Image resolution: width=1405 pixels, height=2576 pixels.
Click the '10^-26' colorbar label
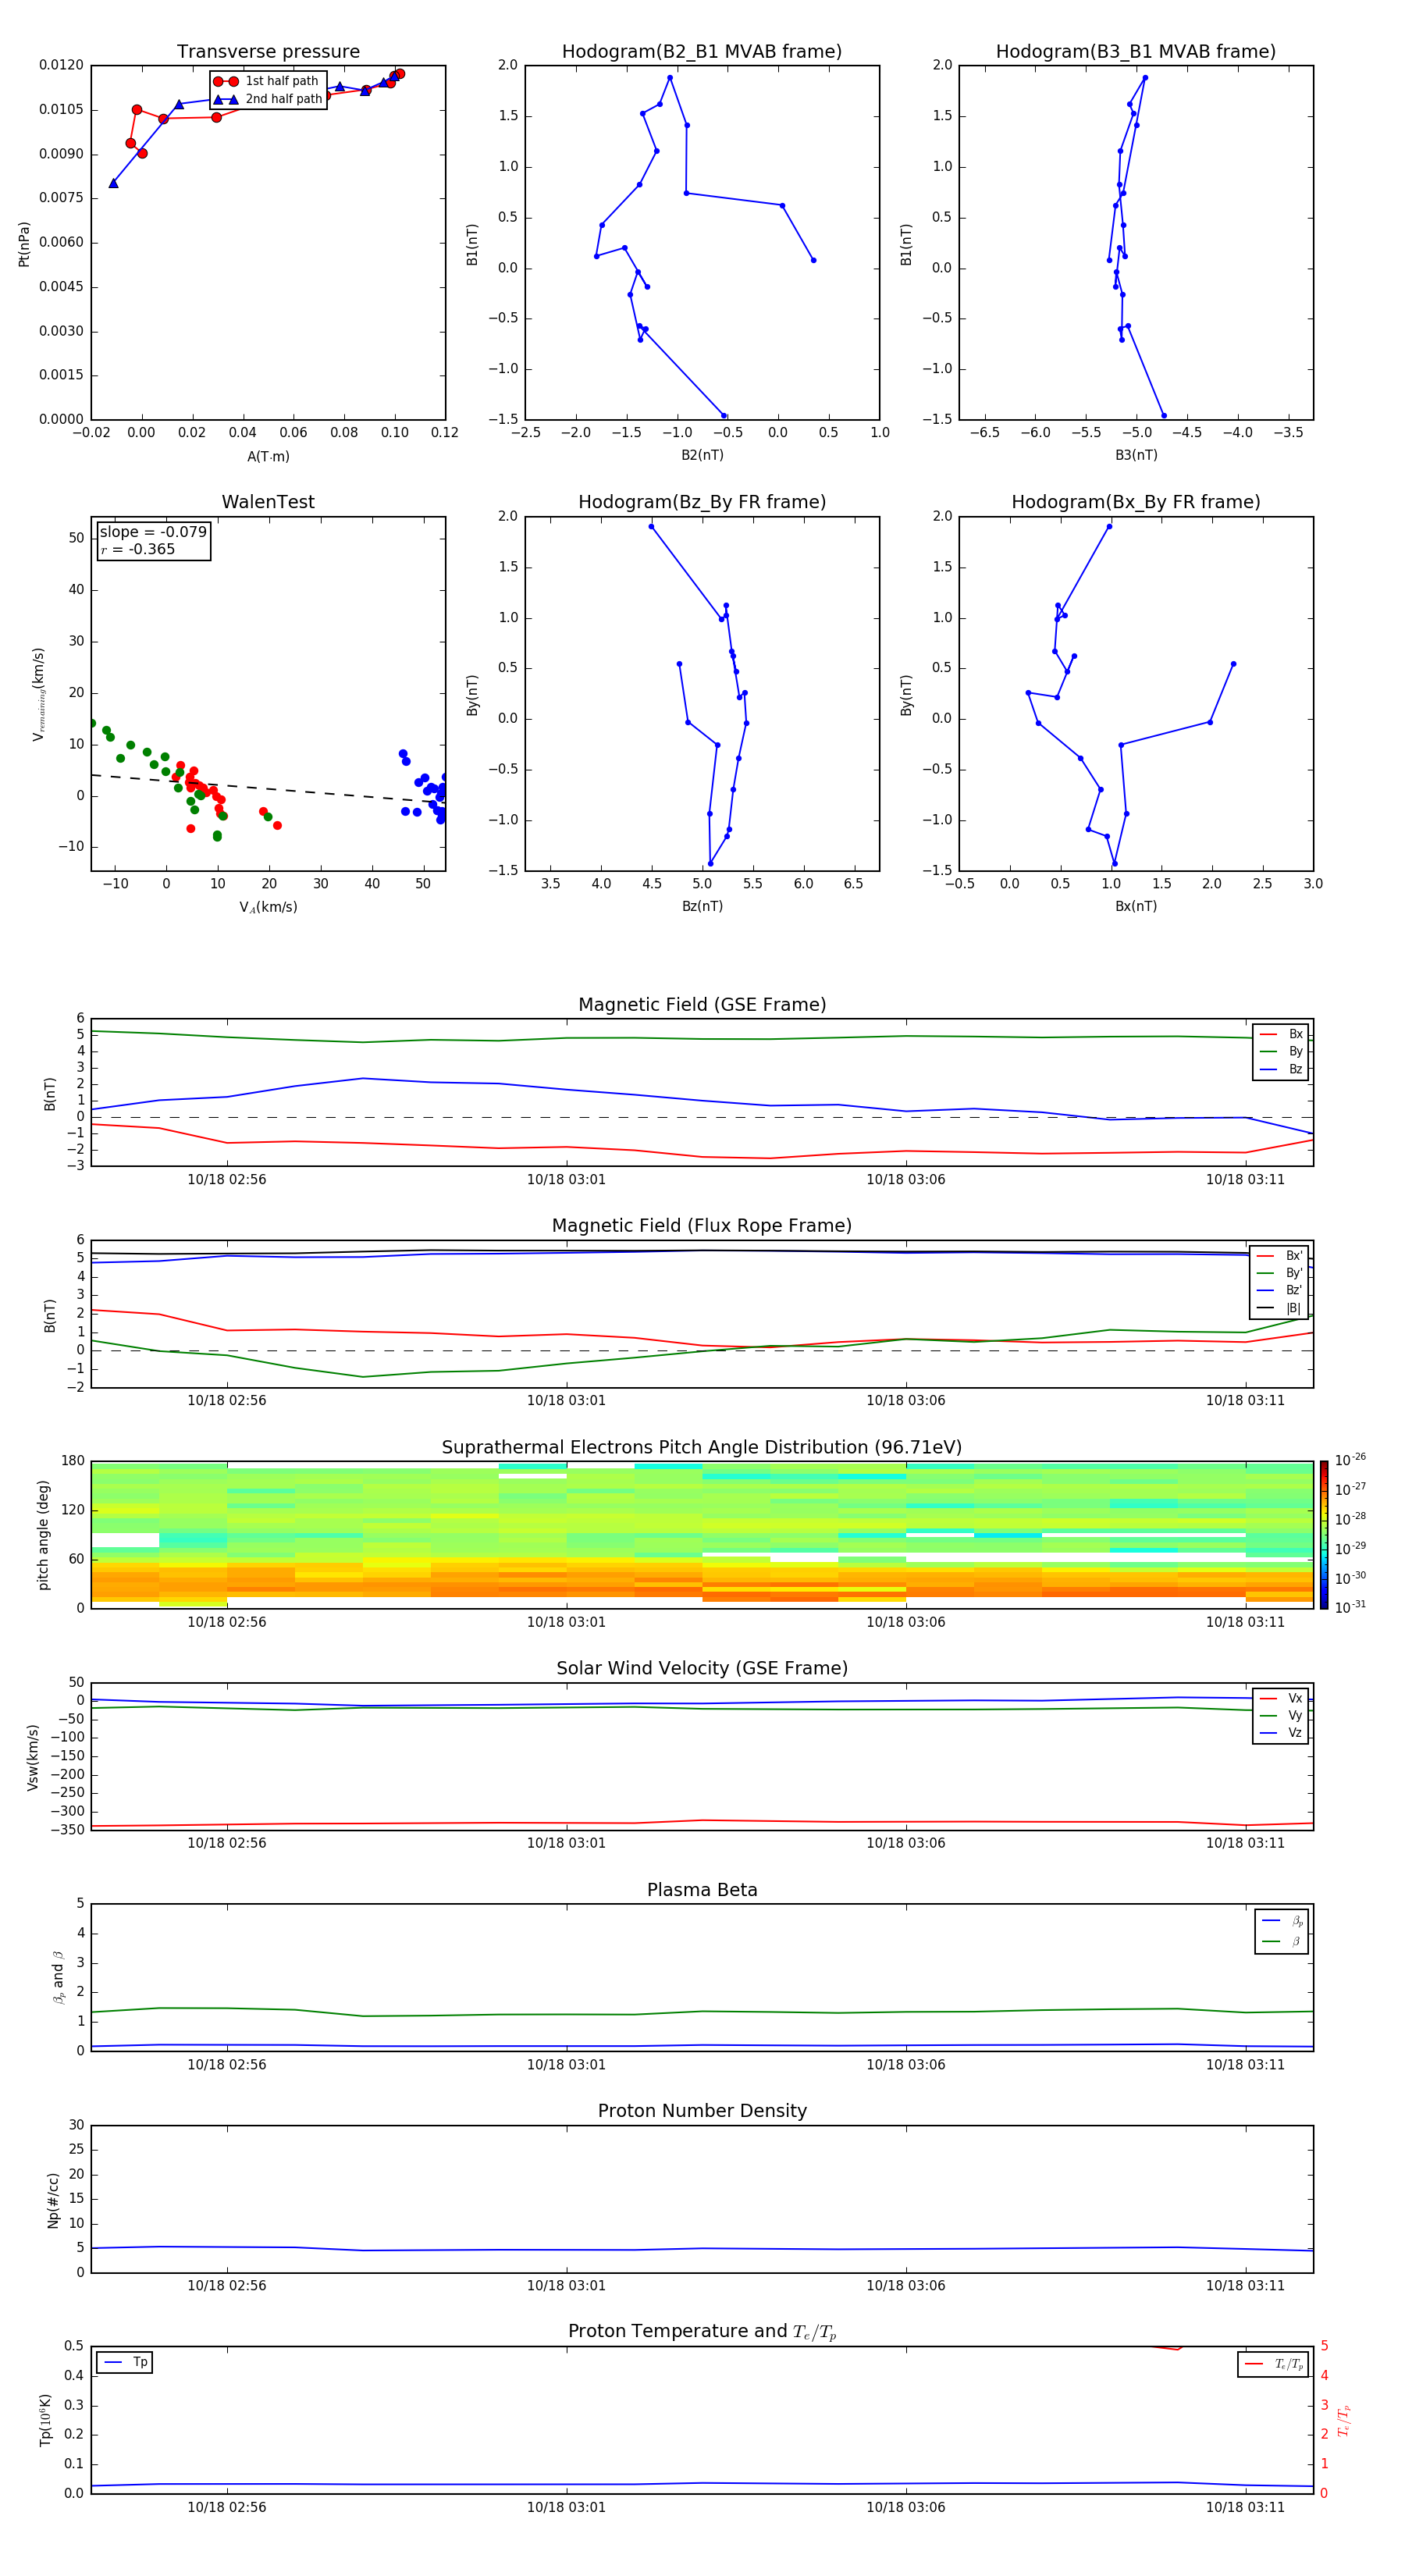point(1350,1460)
